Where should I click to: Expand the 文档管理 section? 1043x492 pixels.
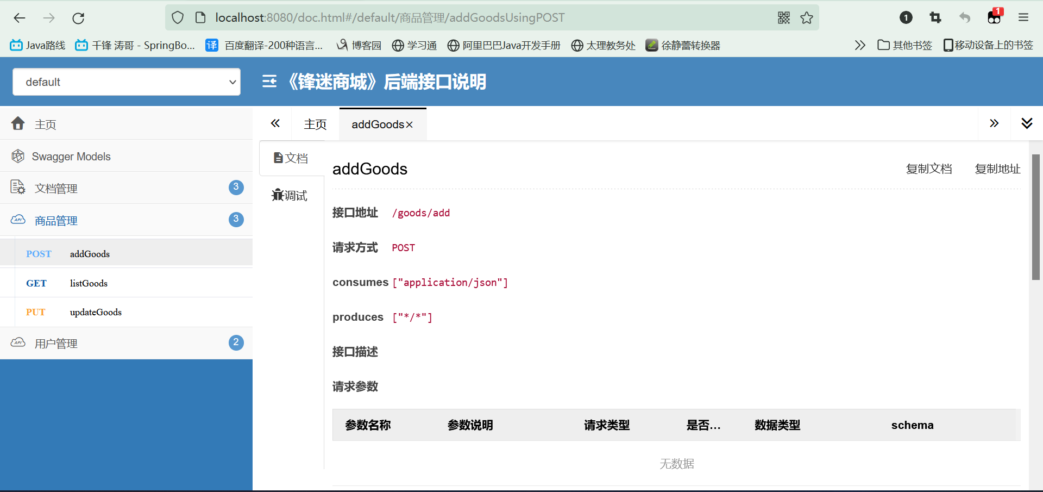(x=126, y=188)
